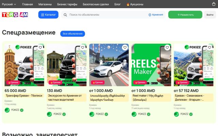Open the shopping bag icon in top bar
This screenshot has width=218, height=136.
pyautogui.click(x=214, y=4)
